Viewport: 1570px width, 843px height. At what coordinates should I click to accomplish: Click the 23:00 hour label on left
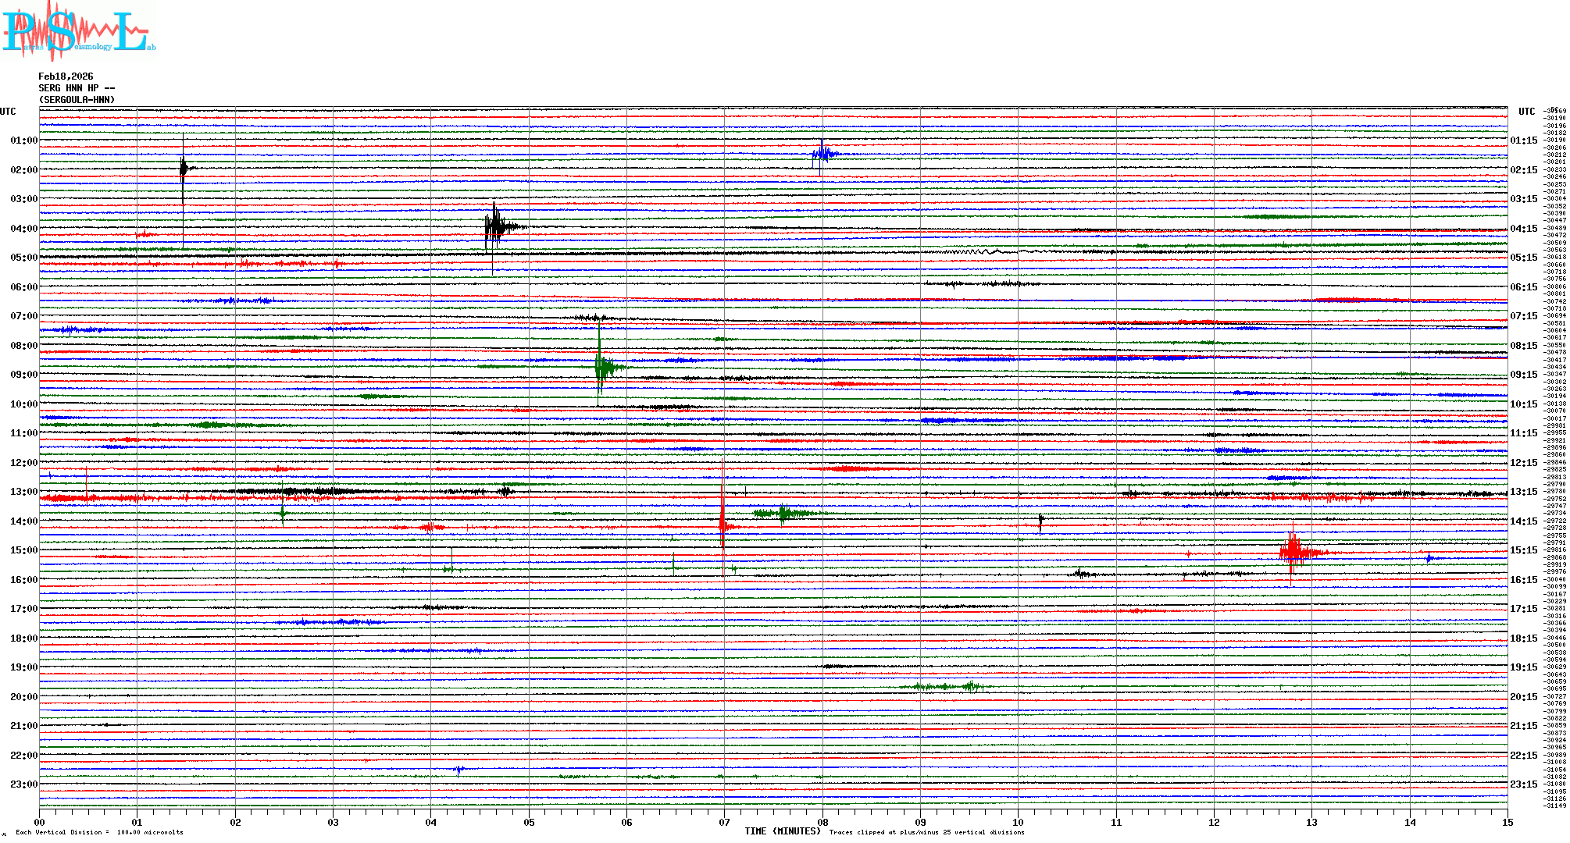(23, 784)
